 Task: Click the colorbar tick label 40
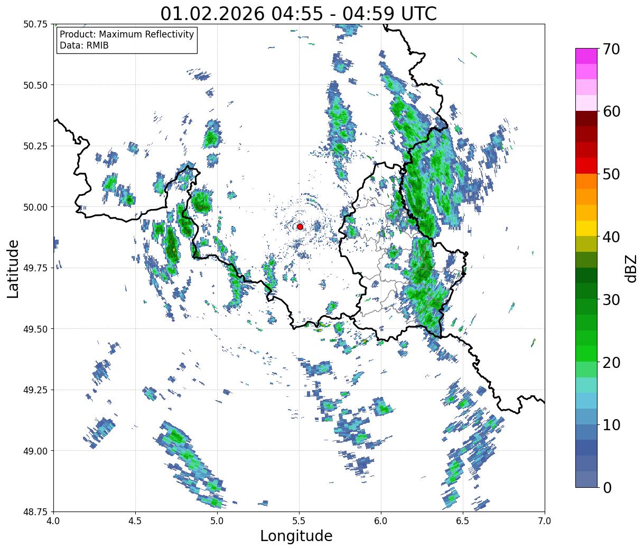611,237
